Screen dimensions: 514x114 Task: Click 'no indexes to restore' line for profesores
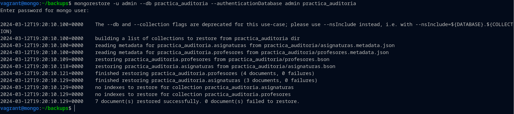coord(193,94)
